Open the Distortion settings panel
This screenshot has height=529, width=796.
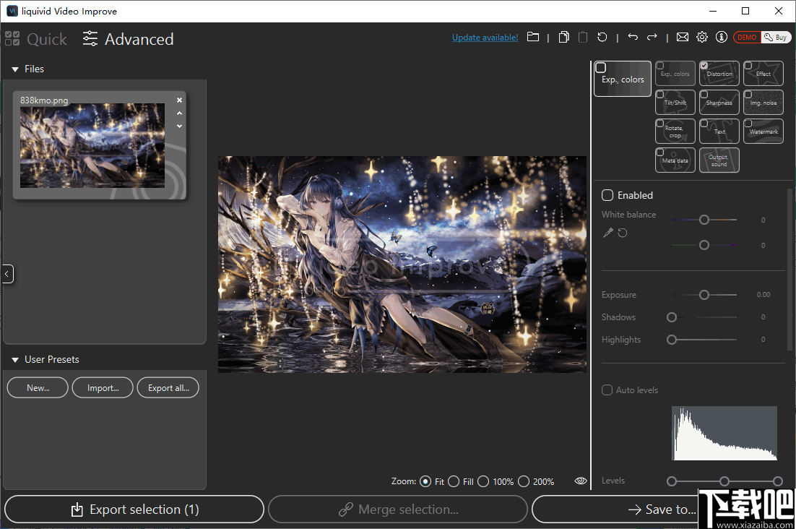tap(719, 75)
